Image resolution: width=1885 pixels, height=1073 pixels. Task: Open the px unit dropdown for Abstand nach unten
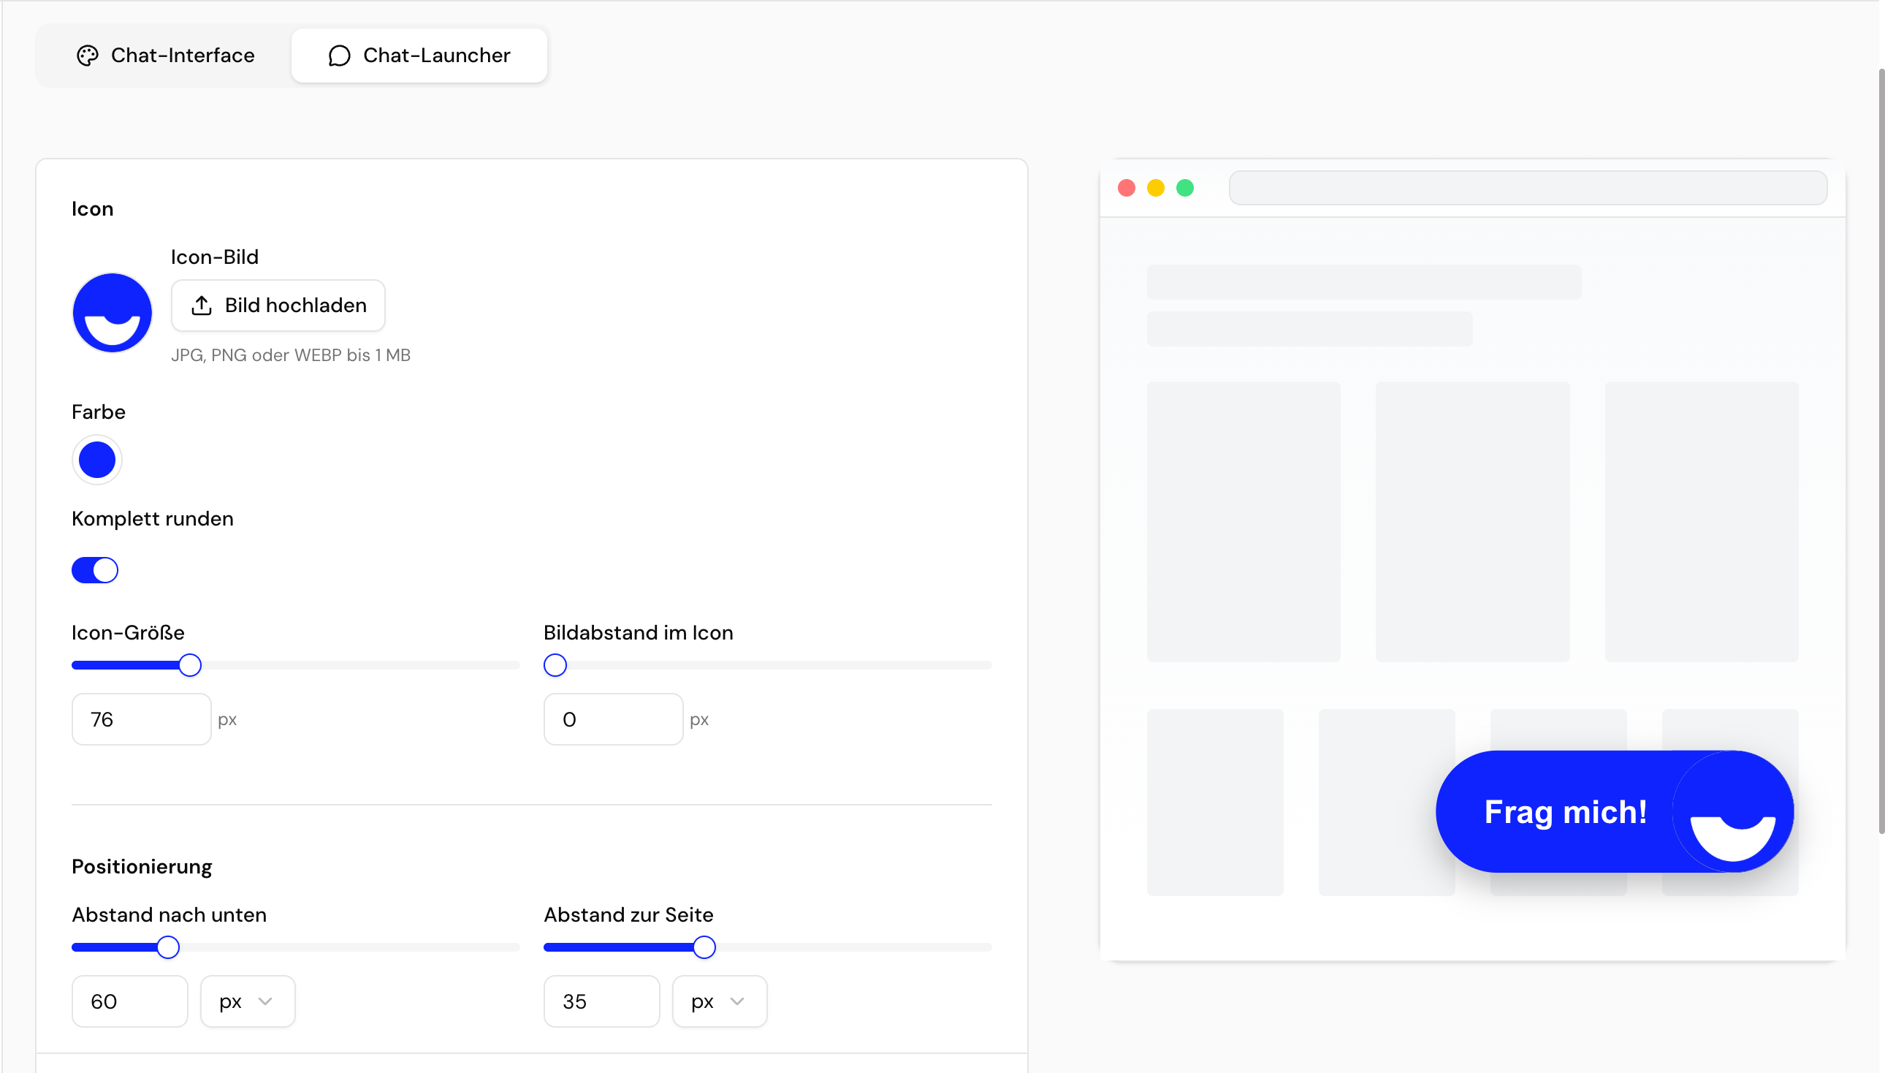pos(248,1001)
